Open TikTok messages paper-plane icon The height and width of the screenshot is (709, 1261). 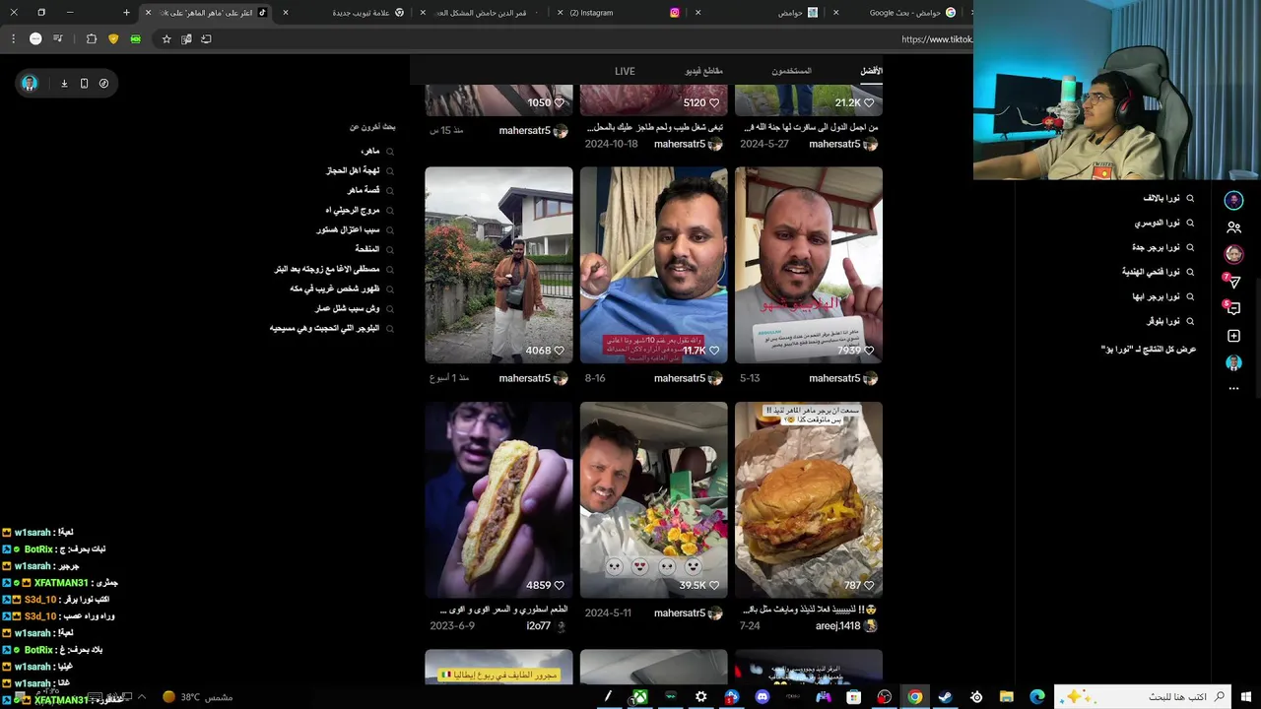[1233, 283]
